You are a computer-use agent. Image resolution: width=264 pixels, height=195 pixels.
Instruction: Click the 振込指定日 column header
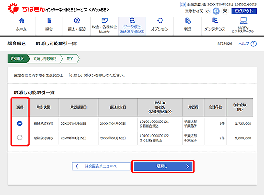coord(118,107)
